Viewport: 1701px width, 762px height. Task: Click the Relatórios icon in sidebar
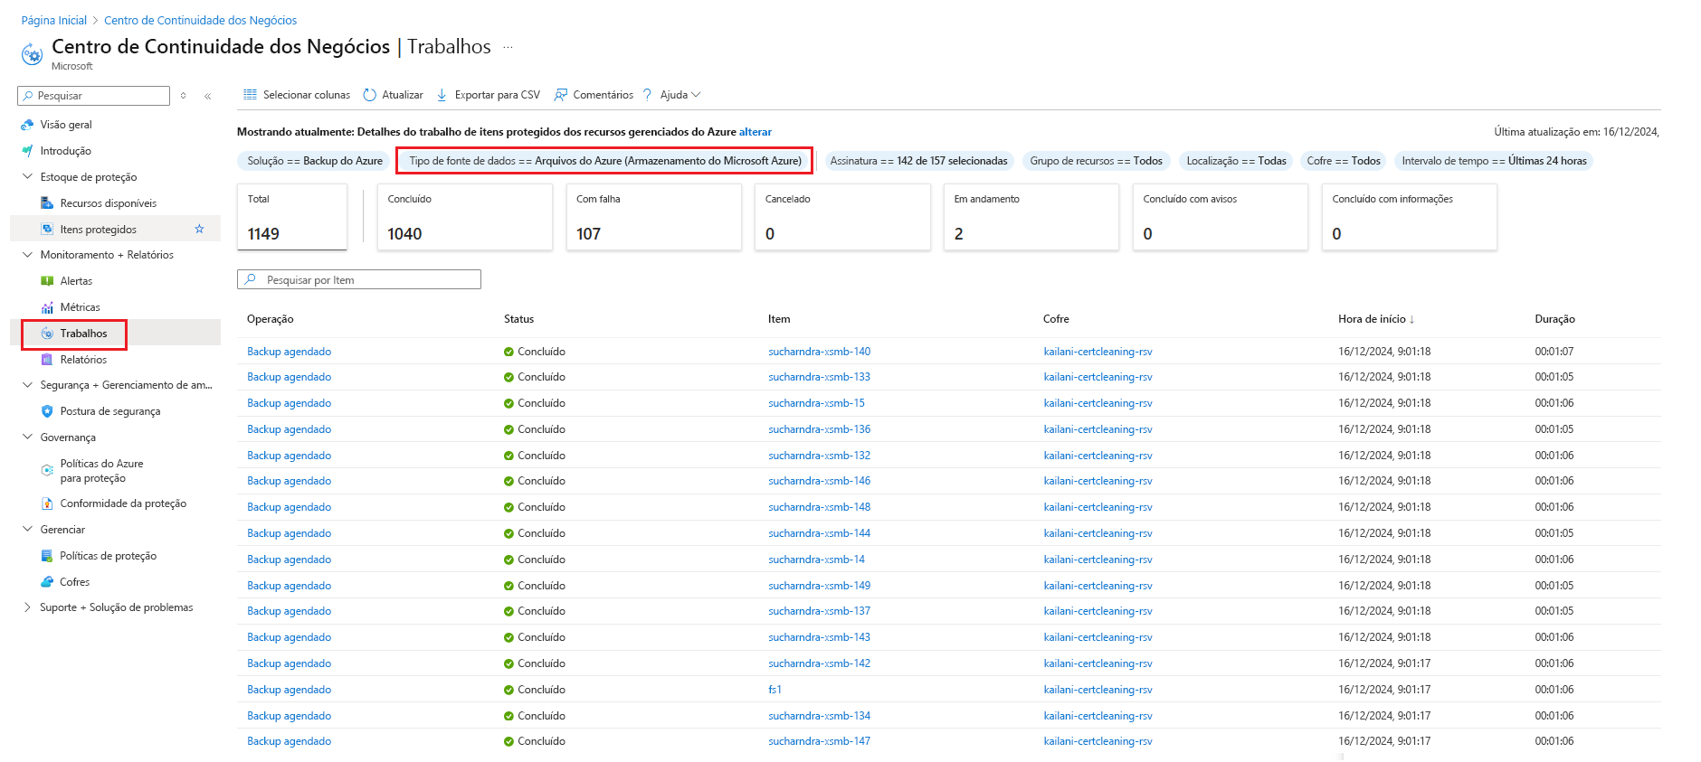click(x=47, y=360)
